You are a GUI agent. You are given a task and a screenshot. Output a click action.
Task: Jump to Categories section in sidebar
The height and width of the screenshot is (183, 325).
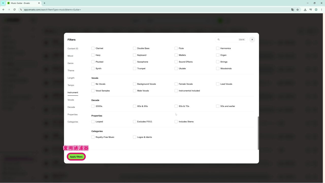click(x=73, y=122)
